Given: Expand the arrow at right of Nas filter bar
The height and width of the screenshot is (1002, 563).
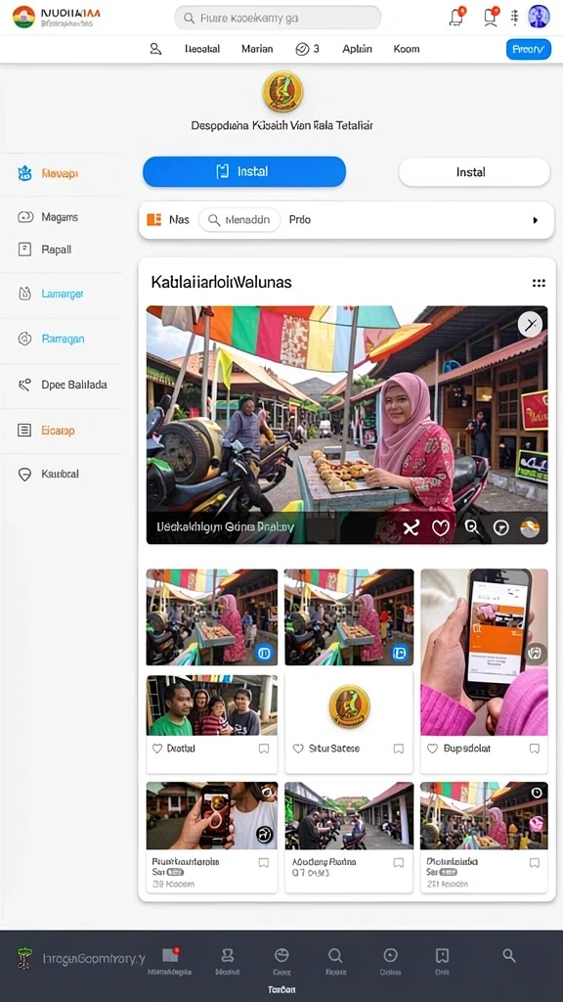Looking at the screenshot, I should tap(536, 220).
